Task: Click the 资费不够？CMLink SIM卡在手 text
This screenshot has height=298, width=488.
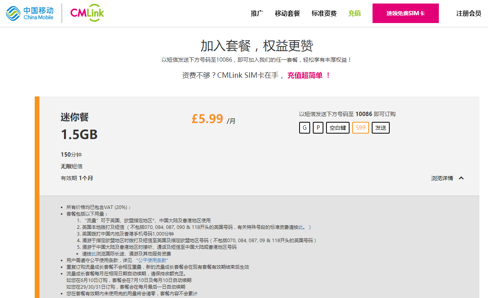Action: pos(233,75)
